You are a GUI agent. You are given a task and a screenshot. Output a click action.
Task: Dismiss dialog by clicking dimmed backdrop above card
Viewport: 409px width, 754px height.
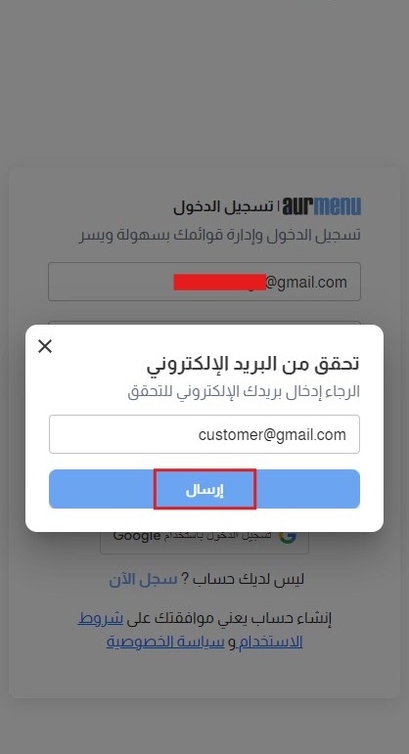point(204,82)
